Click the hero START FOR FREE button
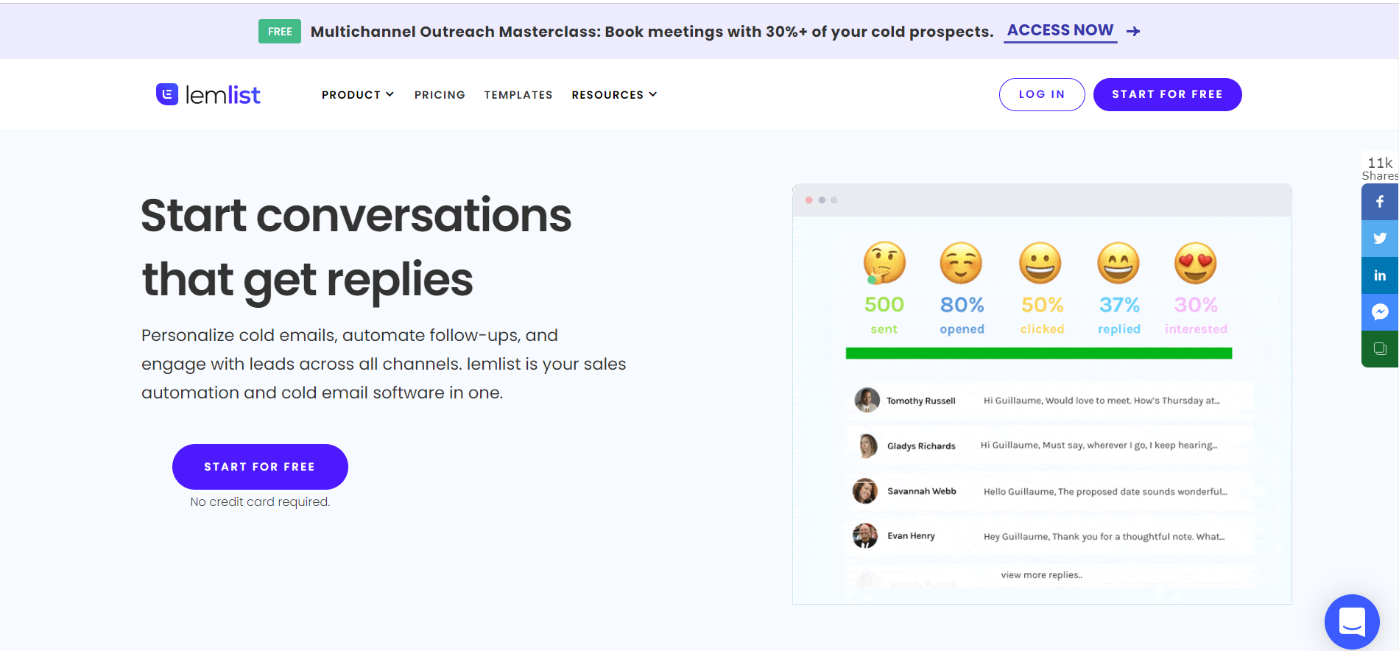1399x651 pixels. 260,467
